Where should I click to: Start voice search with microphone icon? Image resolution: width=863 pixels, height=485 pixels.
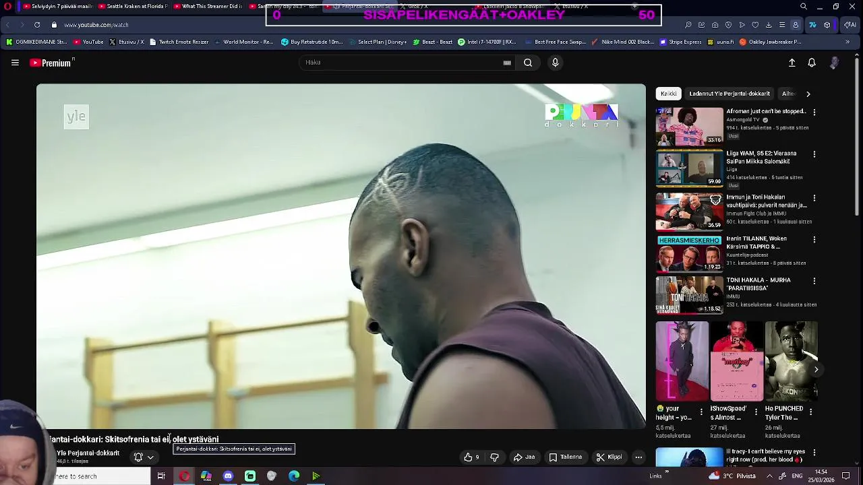tap(555, 63)
